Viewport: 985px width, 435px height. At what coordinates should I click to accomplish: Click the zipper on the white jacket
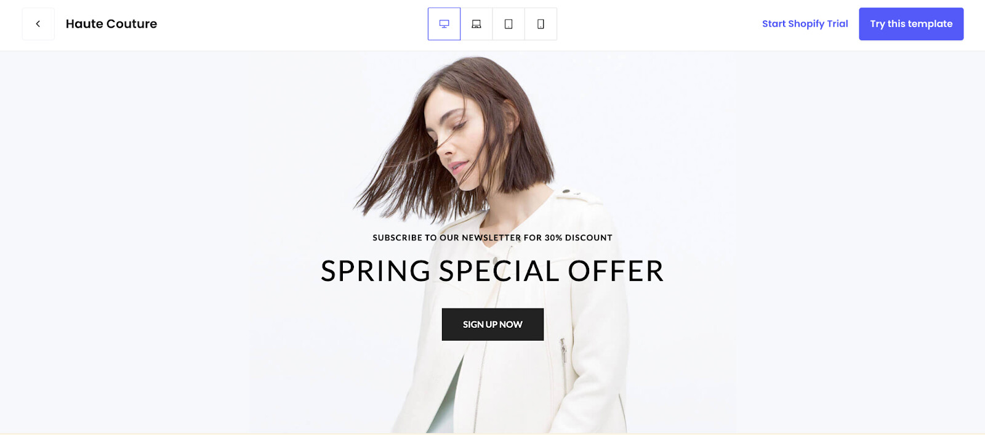(563, 351)
